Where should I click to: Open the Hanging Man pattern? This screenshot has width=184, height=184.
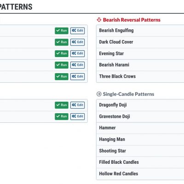coord(140,139)
